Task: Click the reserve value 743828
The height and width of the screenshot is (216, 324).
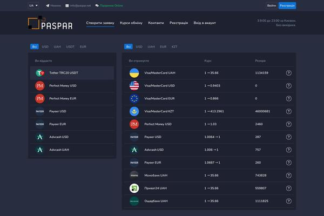Action: click(x=261, y=175)
